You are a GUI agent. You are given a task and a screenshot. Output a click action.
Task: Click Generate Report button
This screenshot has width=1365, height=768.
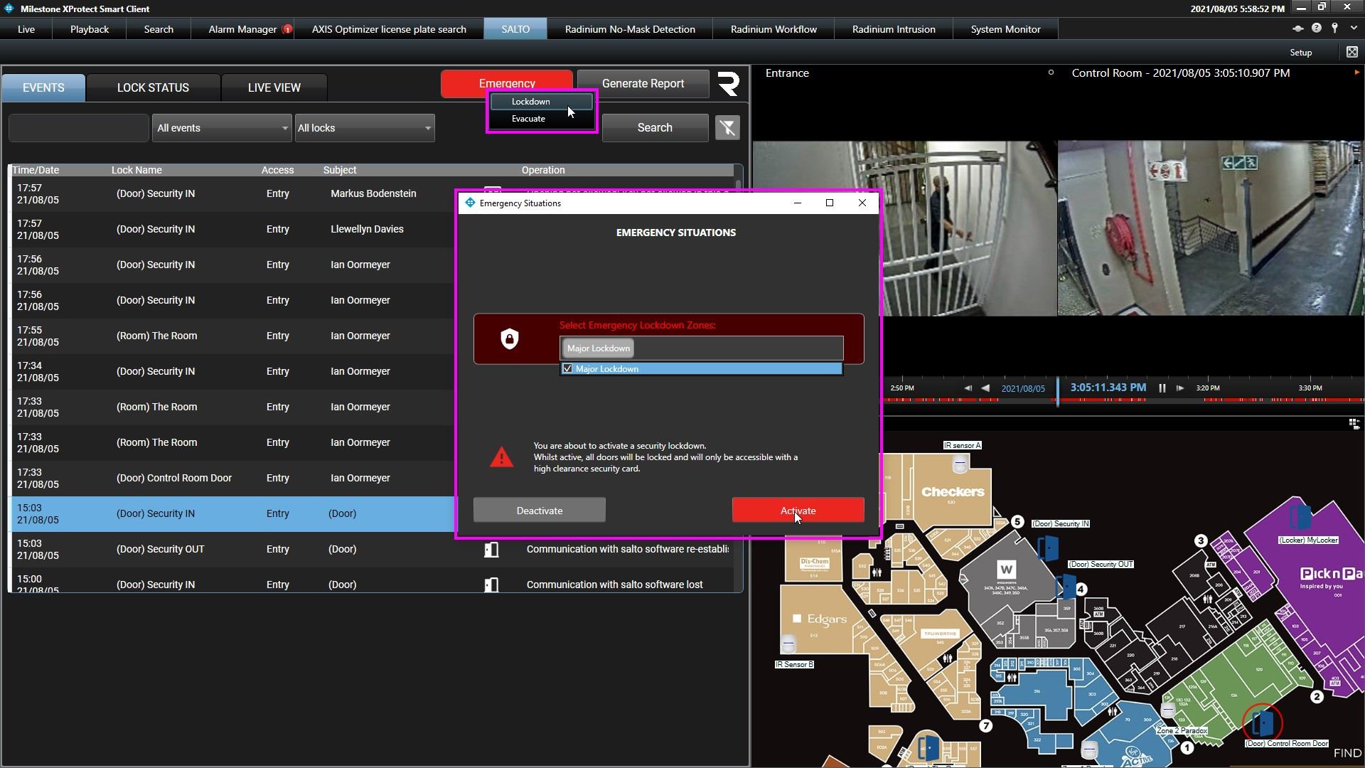click(x=643, y=83)
